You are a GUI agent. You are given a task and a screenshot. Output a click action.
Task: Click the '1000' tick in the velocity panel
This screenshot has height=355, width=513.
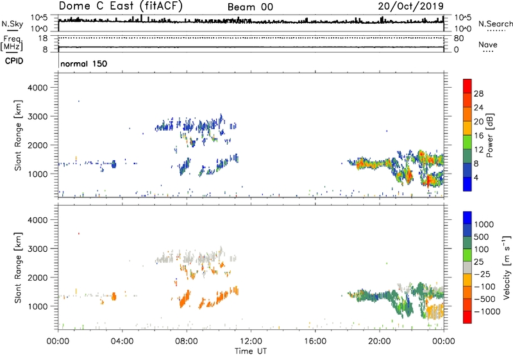point(38,306)
